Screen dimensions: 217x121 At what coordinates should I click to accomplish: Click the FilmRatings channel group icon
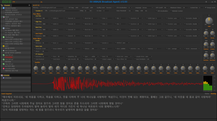[4, 37]
